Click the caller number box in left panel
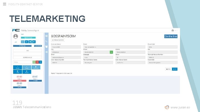Viewport: 200px width, 112px height. click(27, 58)
